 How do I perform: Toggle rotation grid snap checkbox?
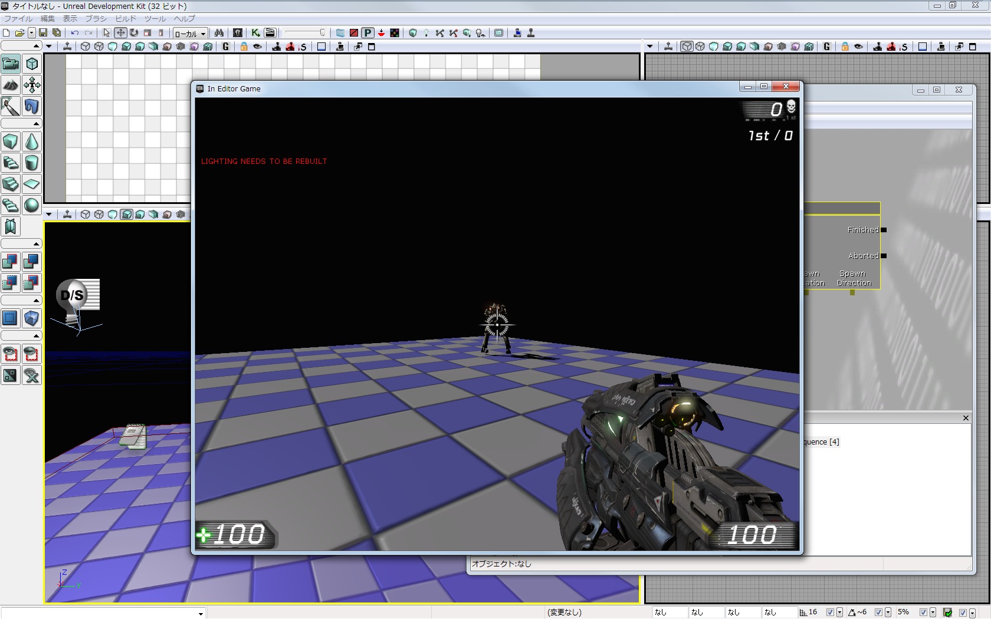tap(878, 613)
